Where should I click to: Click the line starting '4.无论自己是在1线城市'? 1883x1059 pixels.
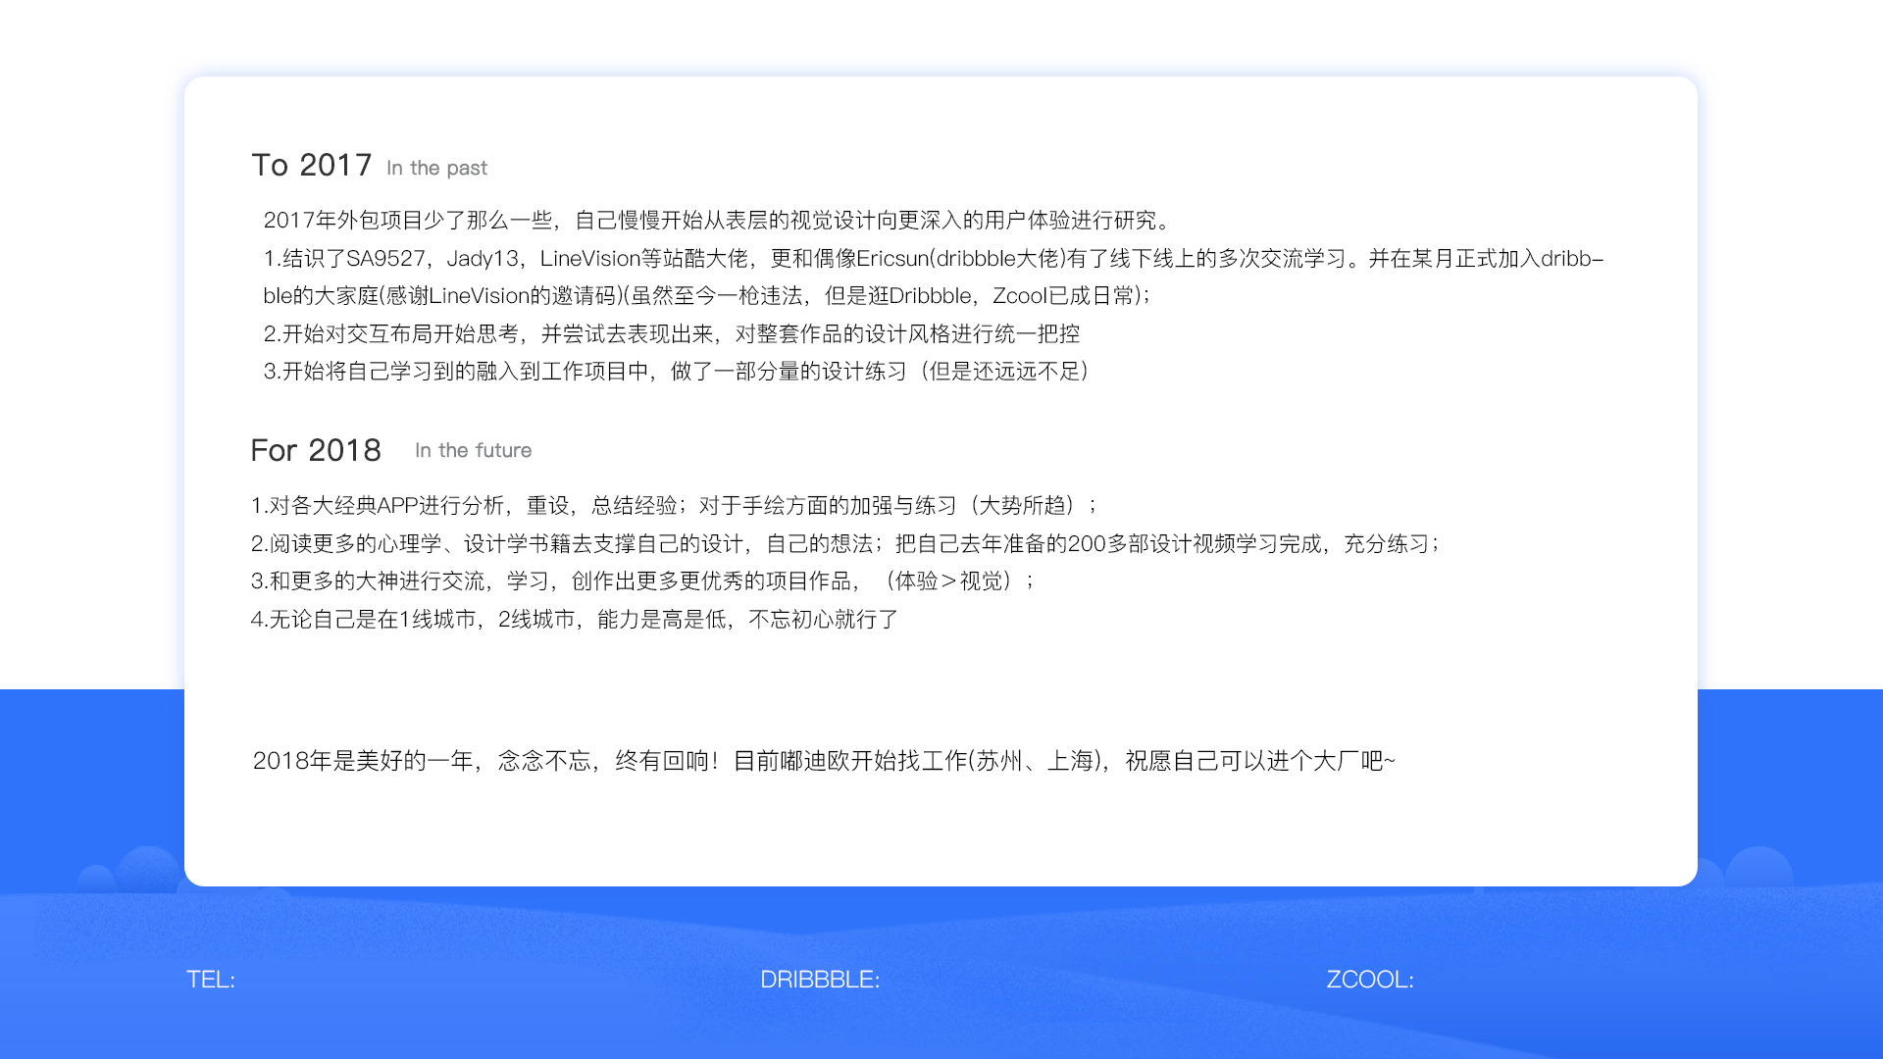(575, 619)
